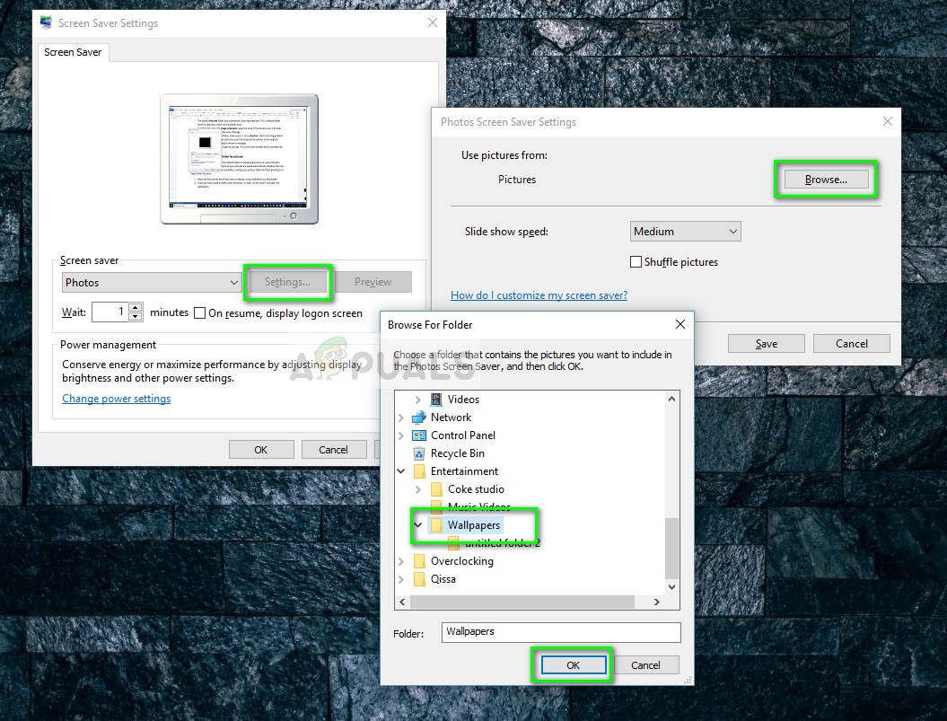Open the Change power settings link
947x721 pixels.
click(x=116, y=398)
